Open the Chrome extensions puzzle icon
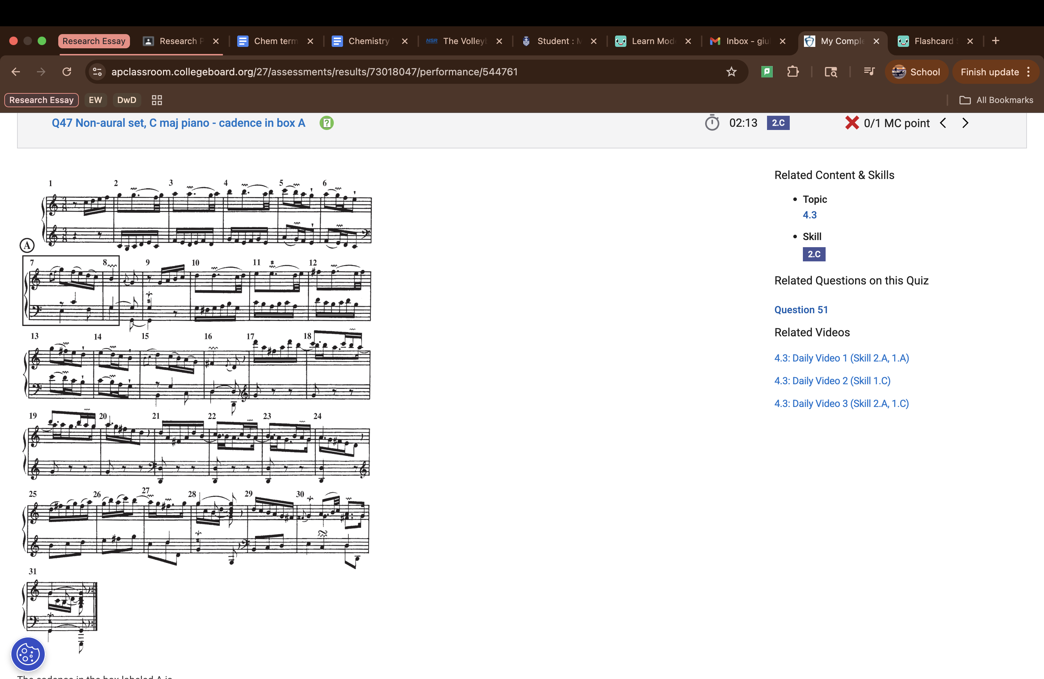This screenshot has width=1044, height=679. pyautogui.click(x=793, y=71)
